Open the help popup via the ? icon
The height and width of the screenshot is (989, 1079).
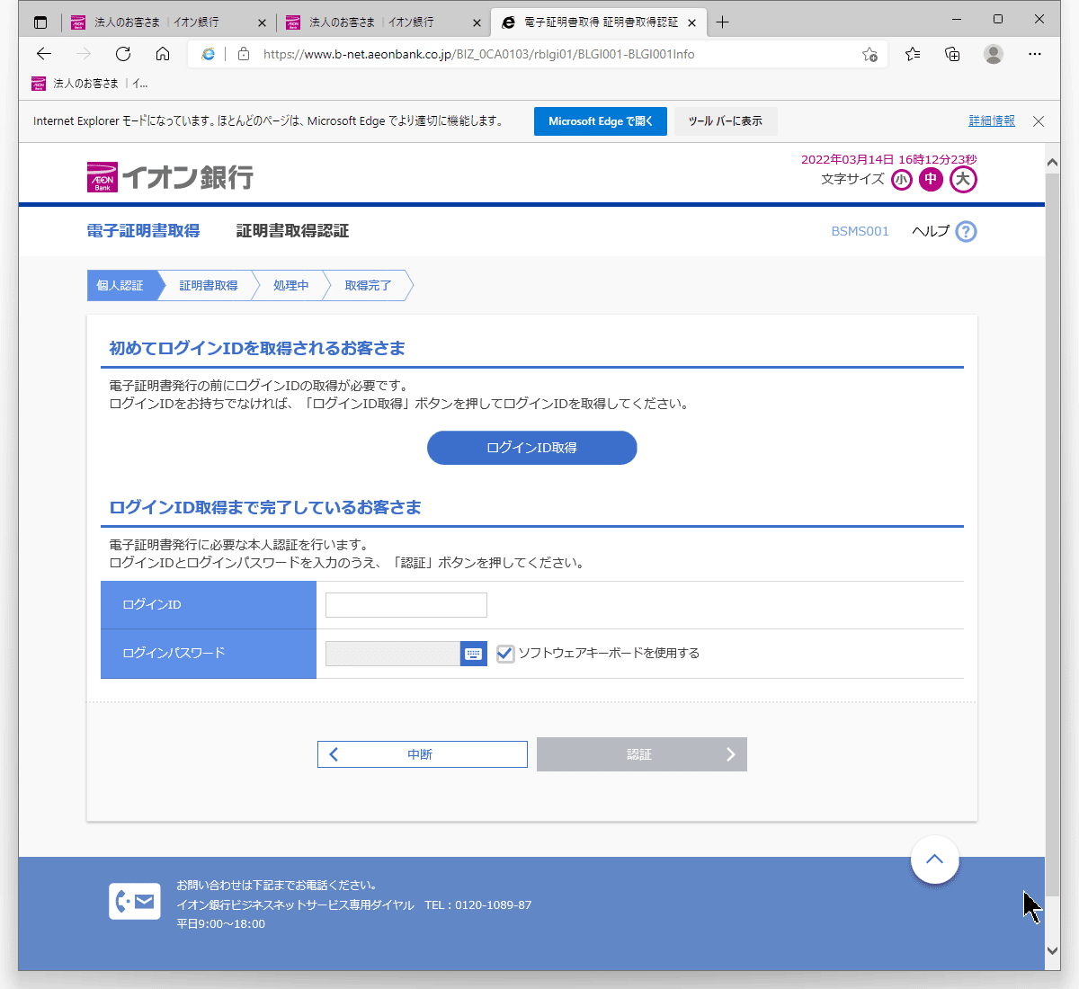coord(966,231)
